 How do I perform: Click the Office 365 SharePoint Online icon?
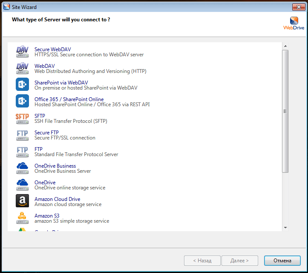pyautogui.click(x=22, y=101)
